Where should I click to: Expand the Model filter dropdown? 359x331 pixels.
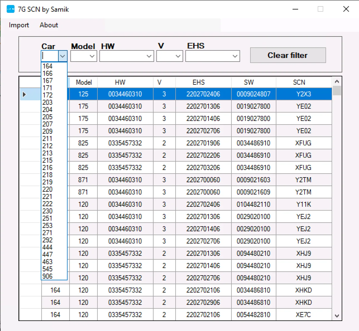92,56
